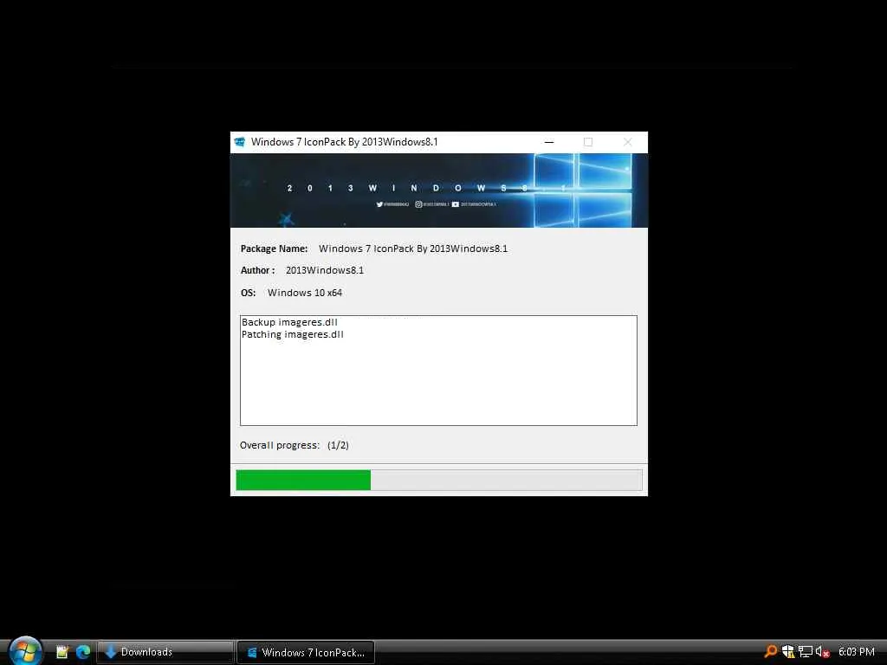Click the Author value '2013Windows8.1'
887x665 pixels.
point(325,270)
